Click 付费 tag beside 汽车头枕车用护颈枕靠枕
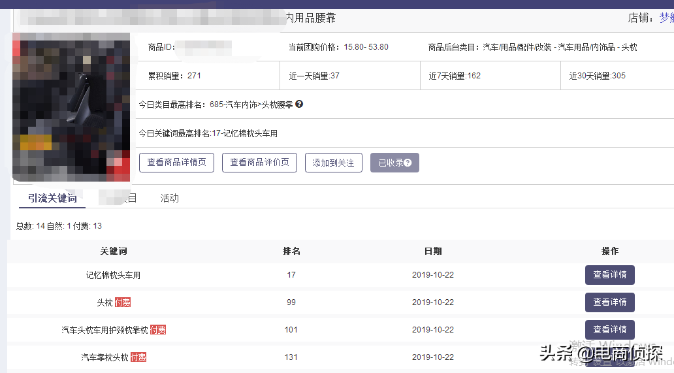 click(x=158, y=330)
